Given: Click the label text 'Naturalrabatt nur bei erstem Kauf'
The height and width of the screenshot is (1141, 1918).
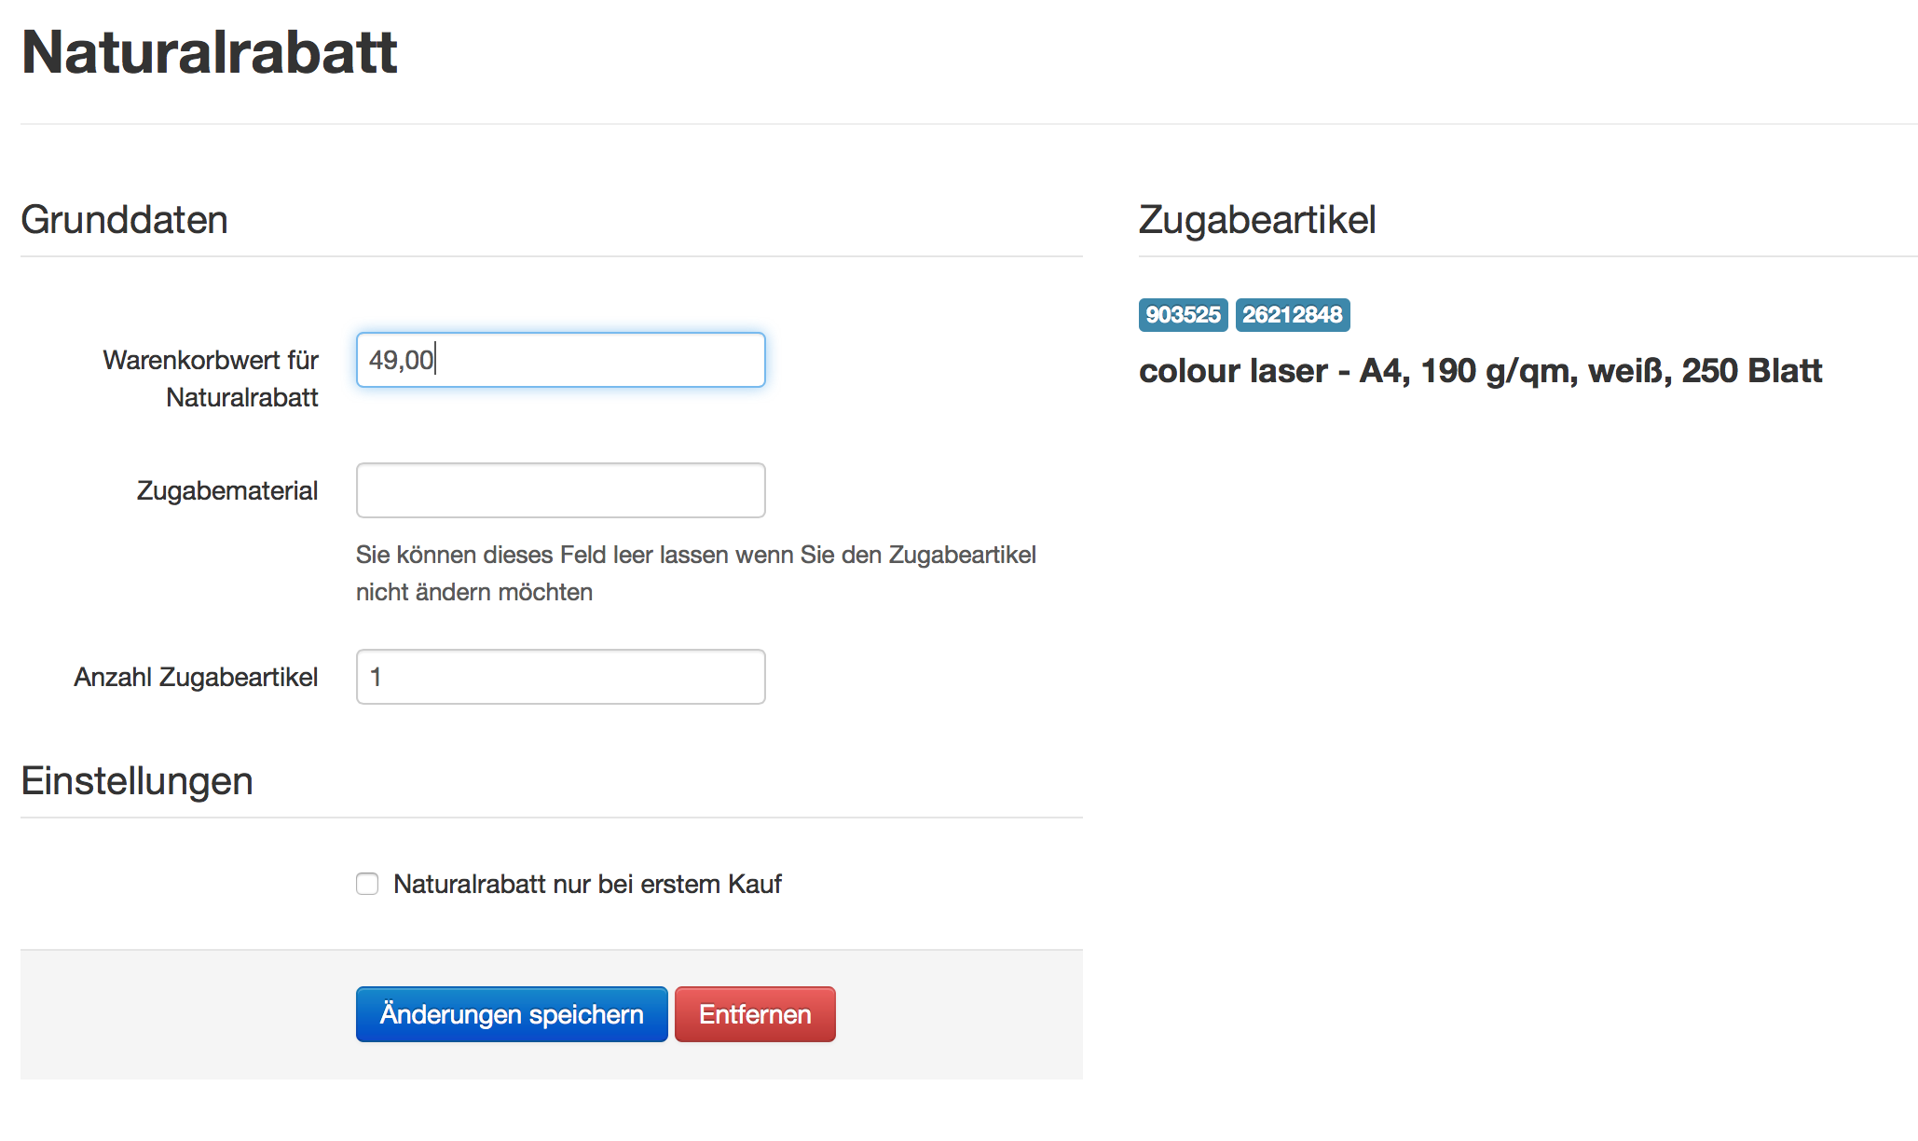Looking at the screenshot, I should [x=587, y=884].
